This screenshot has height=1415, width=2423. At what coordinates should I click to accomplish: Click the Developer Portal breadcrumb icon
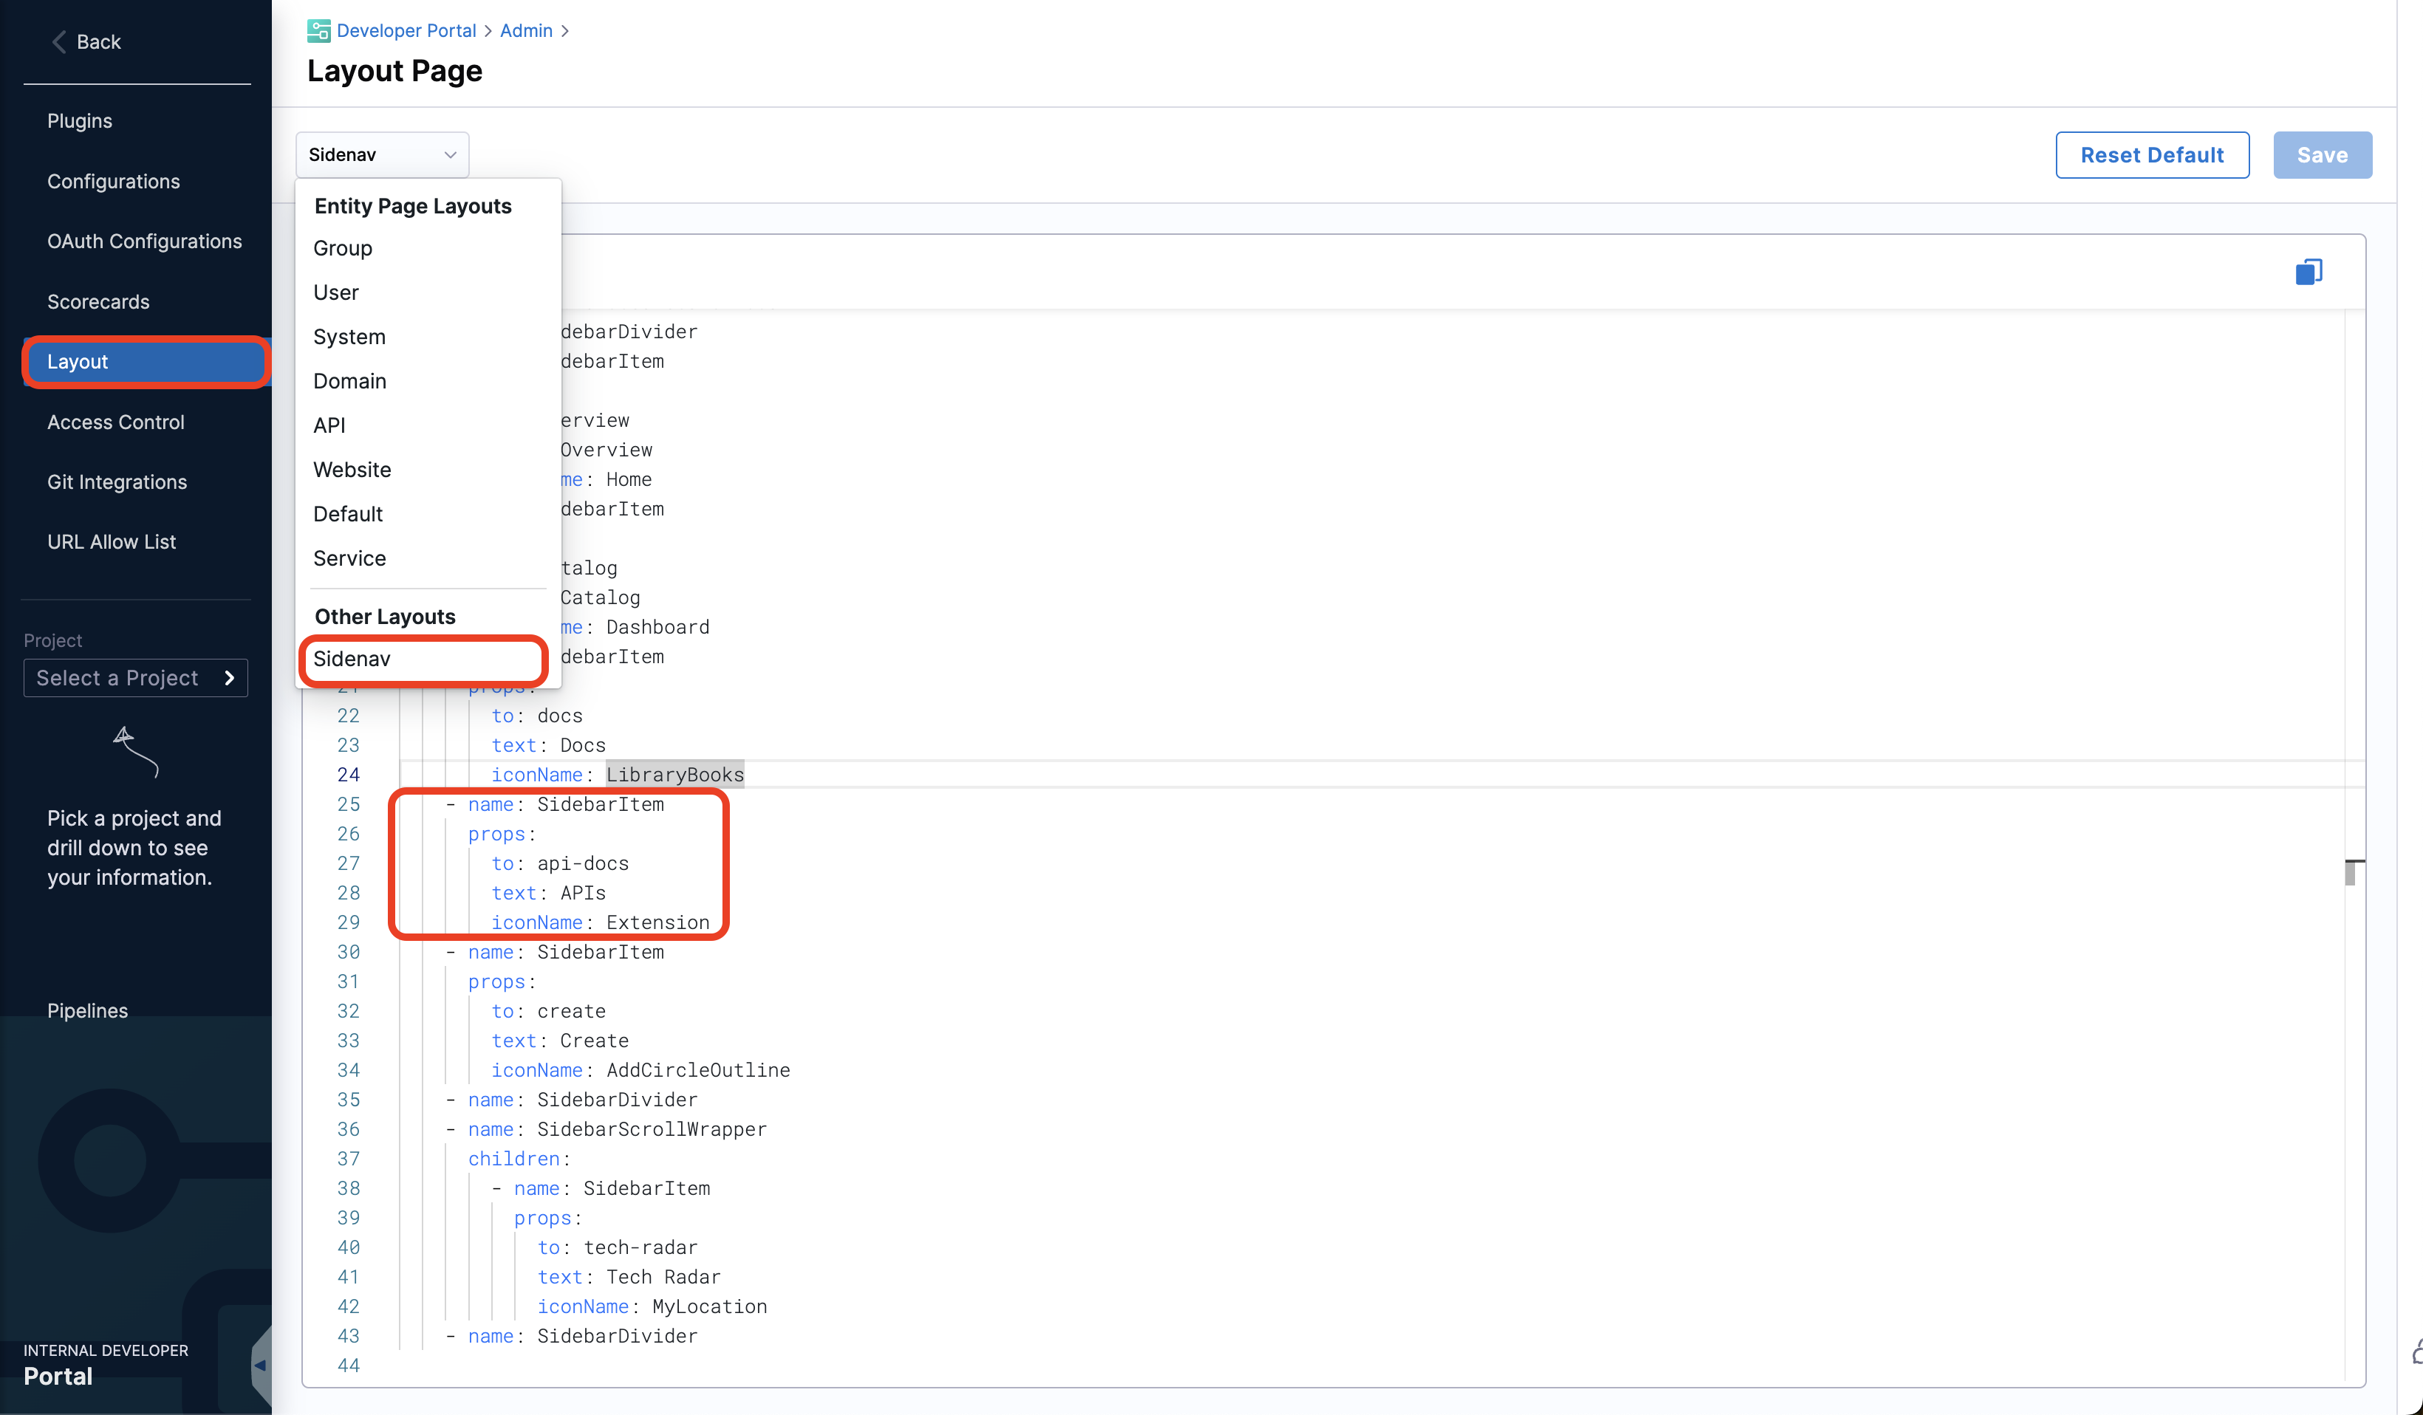(x=318, y=31)
